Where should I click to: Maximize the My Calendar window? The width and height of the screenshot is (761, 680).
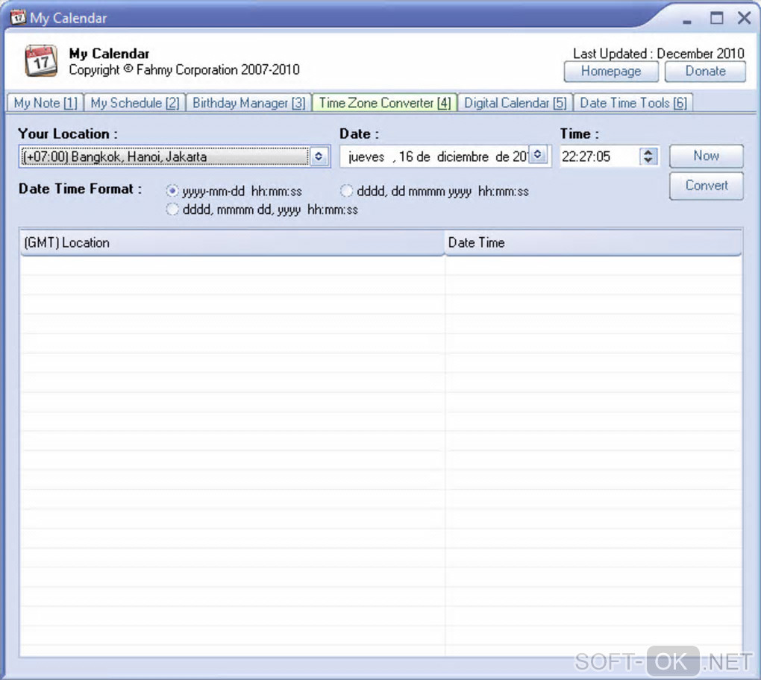(x=716, y=18)
